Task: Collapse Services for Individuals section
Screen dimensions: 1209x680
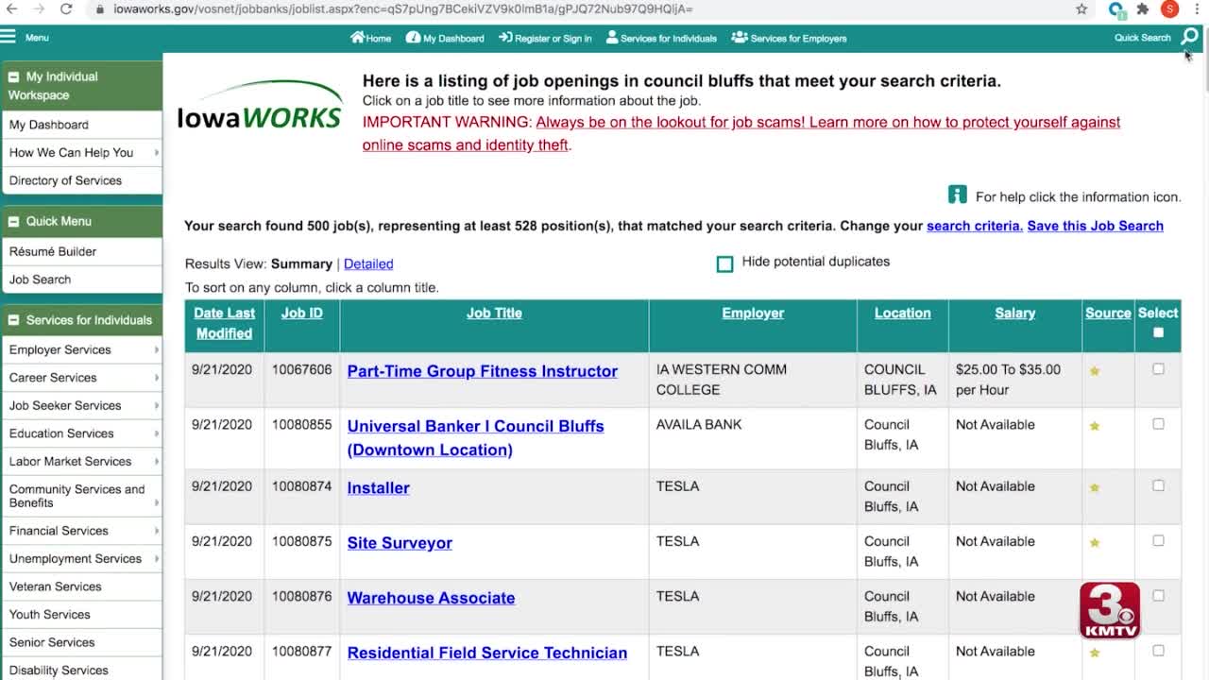Action: (14, 320)
